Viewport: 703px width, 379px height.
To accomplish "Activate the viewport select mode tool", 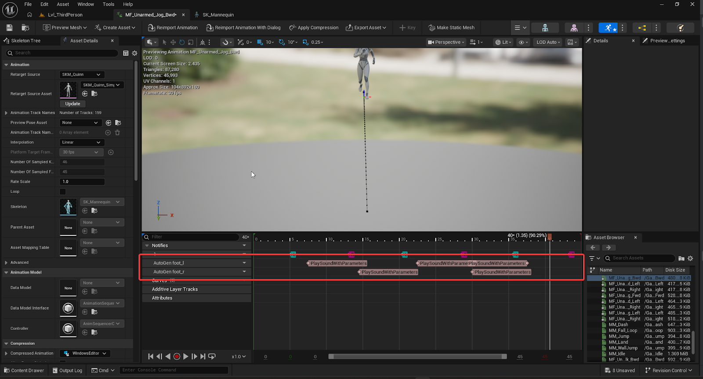I will click(x=164, y=42).
